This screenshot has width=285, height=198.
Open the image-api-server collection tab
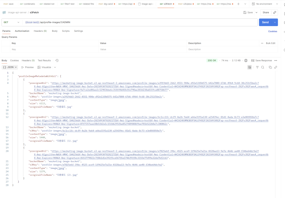tap(146, 4)
